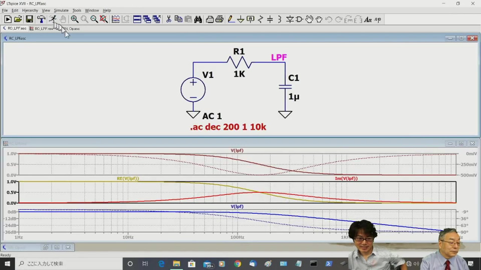The image size is (481, 270).
Task: Click the Redo arrow icon
Action: click(338, 19)
